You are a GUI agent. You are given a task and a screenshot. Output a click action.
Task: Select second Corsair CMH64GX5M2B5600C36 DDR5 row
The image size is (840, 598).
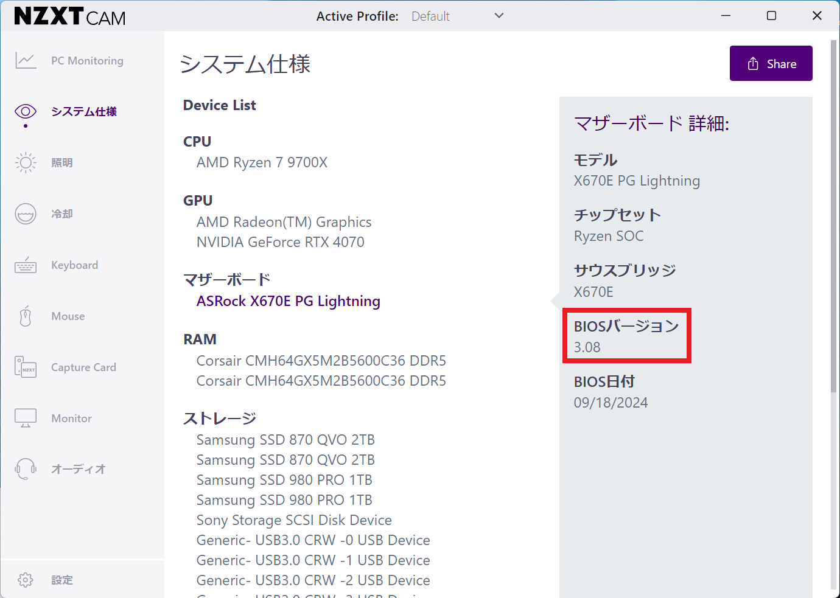pos(321,381)
